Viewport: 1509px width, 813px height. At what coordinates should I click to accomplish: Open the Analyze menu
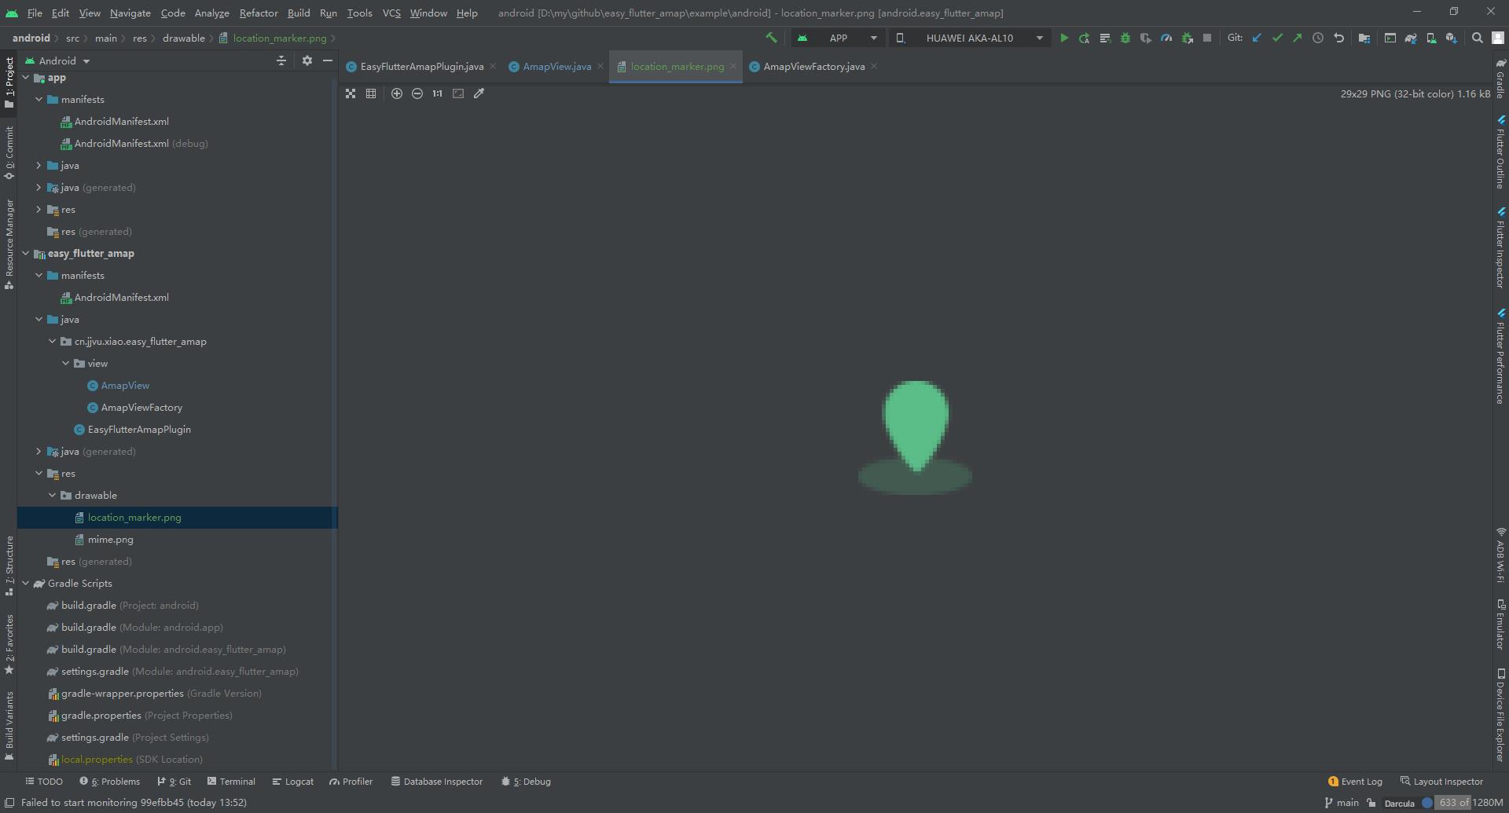point(212,13)
